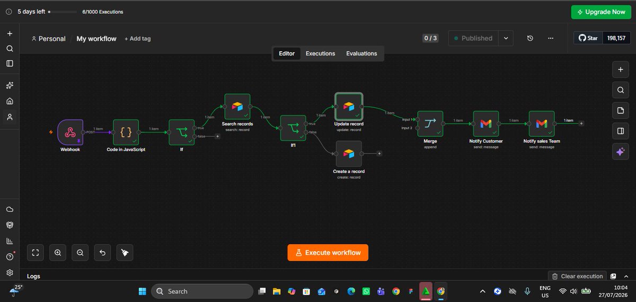The image size is (636, 302).
Task: Select the Notify sales Team Gmail node
Action: (542, 124)
